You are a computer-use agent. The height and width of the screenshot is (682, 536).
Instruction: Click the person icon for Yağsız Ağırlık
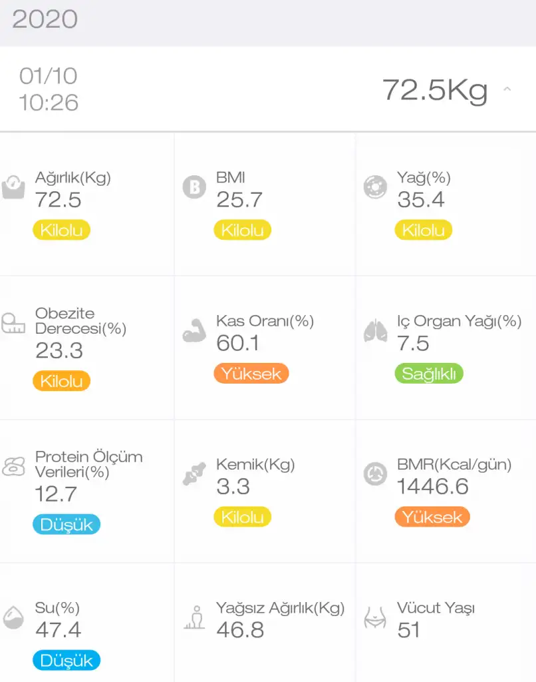[194, 618]
